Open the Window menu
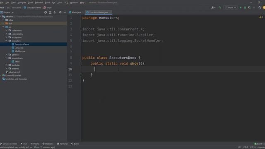 pyautogui.click(x=74, y=2)
